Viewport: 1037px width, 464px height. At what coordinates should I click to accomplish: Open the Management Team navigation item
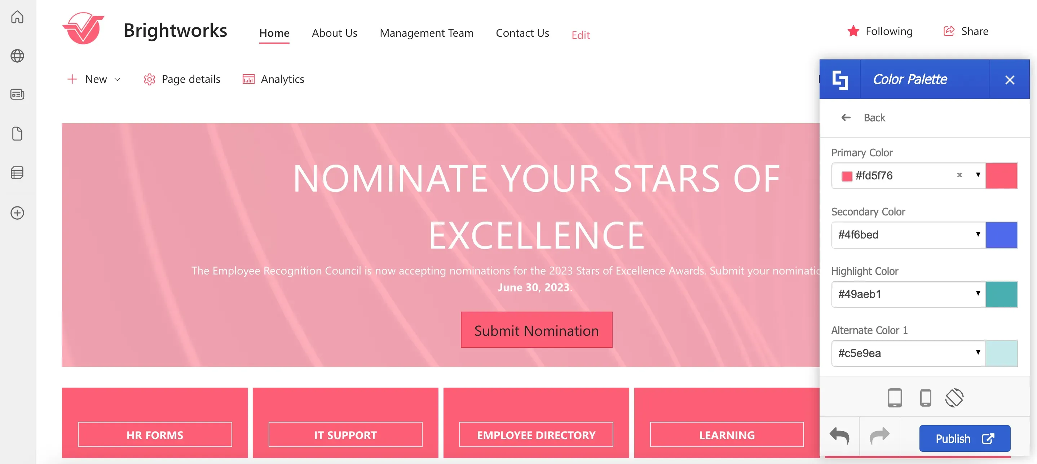pos(426,33)
